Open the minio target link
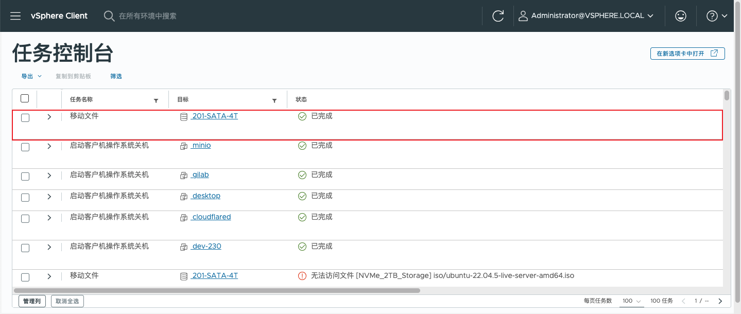The image size is (741, 314). (201, 146)
